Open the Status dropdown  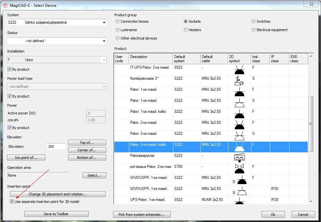[57, 41]
